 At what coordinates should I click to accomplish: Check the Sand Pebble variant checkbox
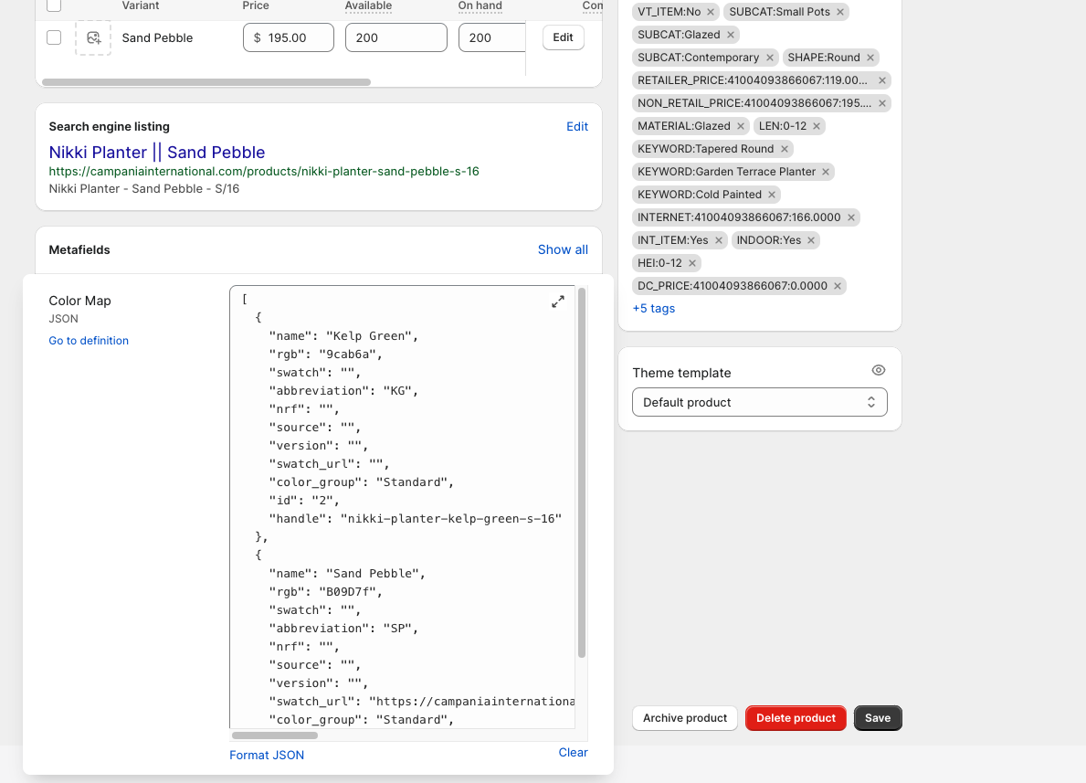point(54,38)
